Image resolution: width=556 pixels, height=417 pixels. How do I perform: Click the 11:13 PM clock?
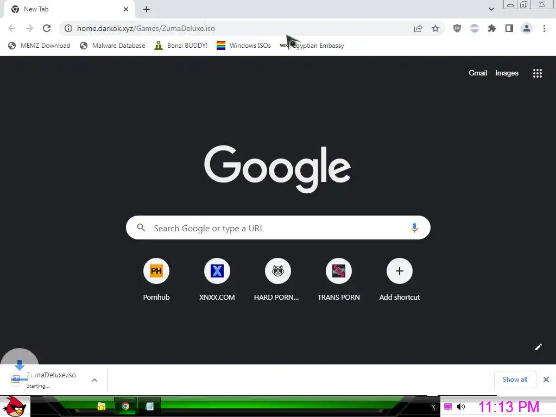click(x=509, y=407)
